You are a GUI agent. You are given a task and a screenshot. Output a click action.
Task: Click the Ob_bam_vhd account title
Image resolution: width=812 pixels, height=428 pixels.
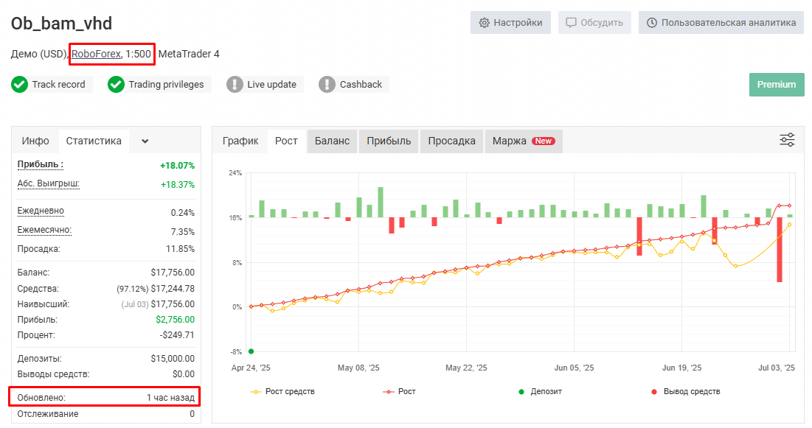(x=61, y=24)
